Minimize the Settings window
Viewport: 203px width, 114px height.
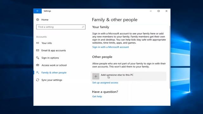tap(151, 11)
